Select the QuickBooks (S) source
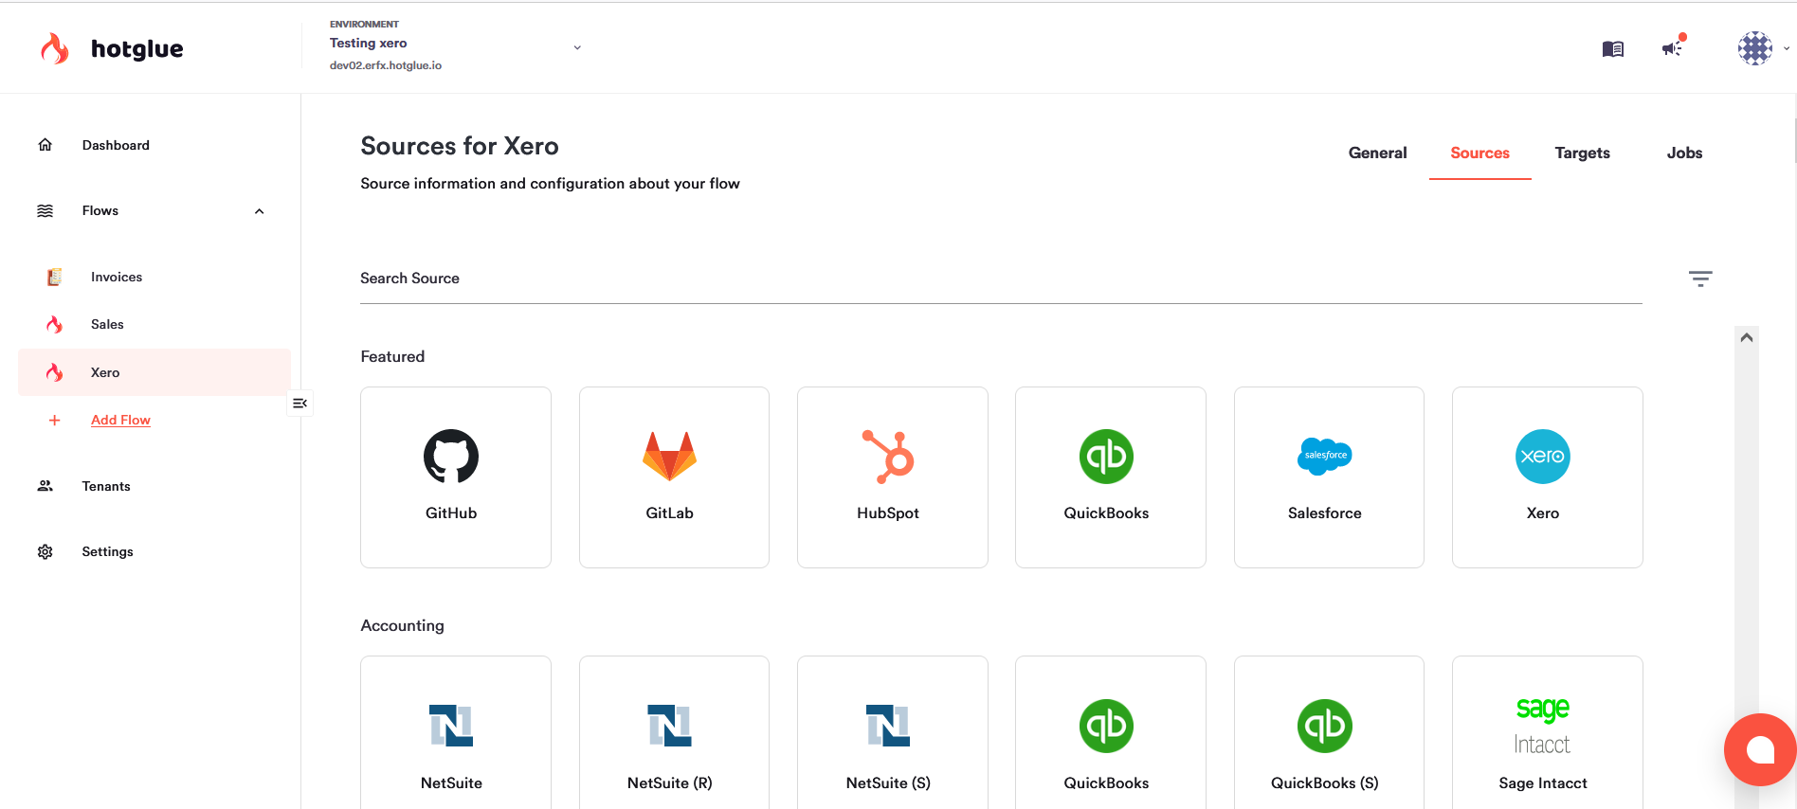This screenshot has height=809, width=1797. [x=1329, y=733]
